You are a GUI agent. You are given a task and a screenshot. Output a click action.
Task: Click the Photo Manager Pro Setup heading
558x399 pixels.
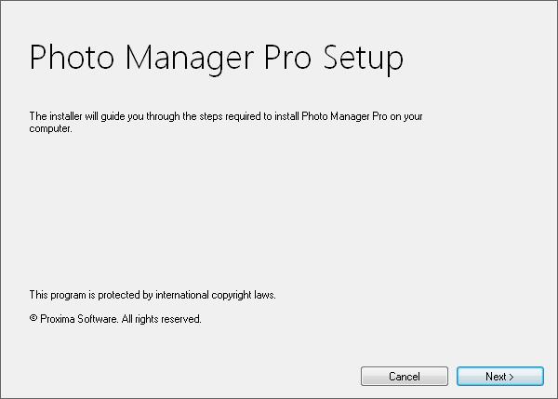(217, 60)
